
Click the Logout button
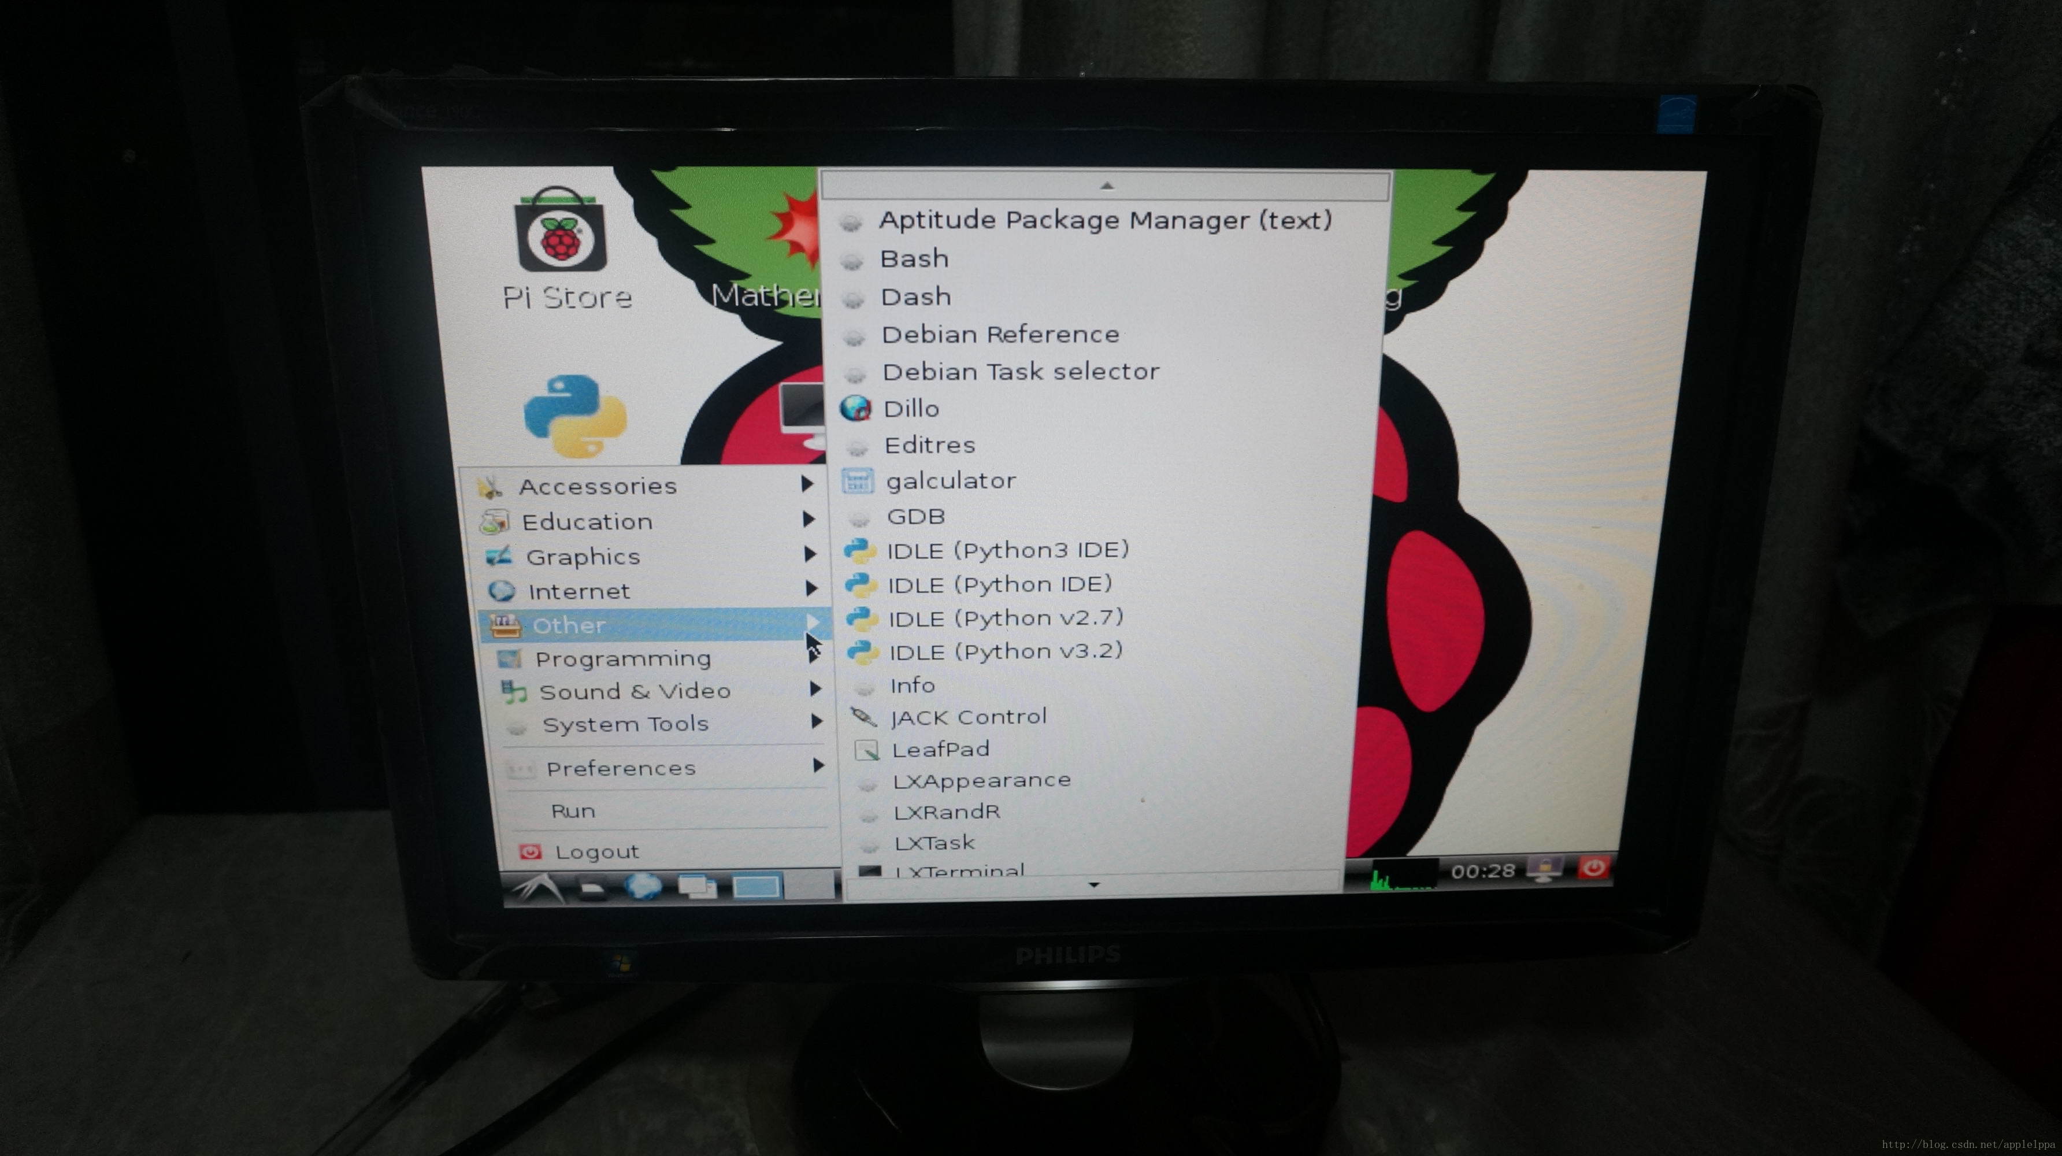click(595, 850)
